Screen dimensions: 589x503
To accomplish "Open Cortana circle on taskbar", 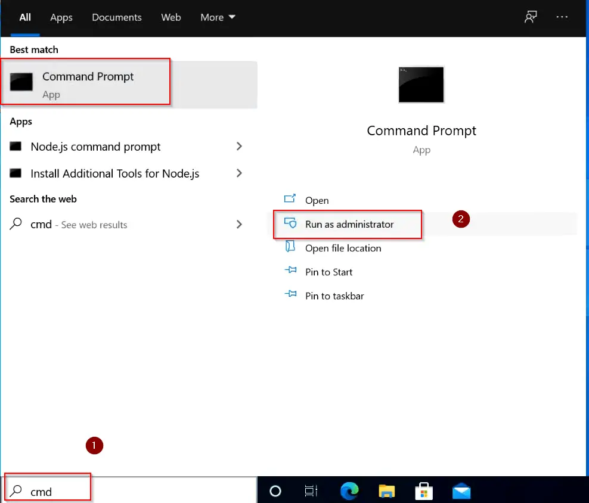I will click(275, 490).
